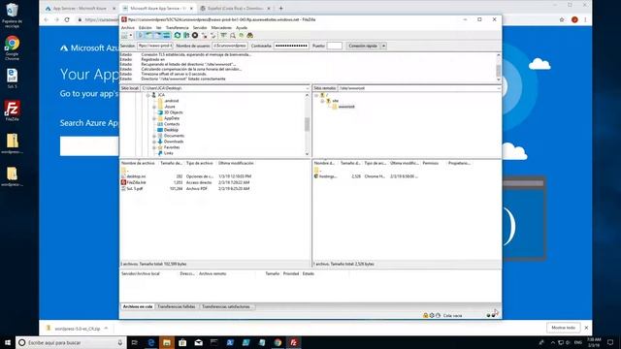The width and height of the screenshot is (621, 349).
Task: Search files recursively (binoculars icon)
Action: coord(250,36)
